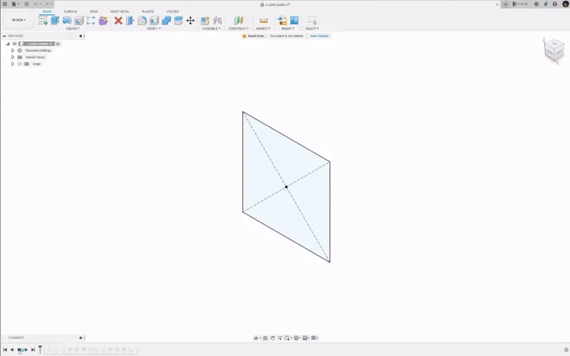The image size is (570, 356).
Task: Redo the last action
Action: tap(48, 4)
